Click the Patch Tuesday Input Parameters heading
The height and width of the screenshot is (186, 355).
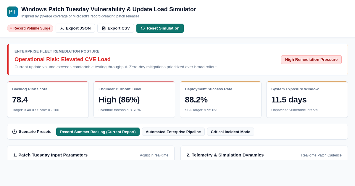50,155
